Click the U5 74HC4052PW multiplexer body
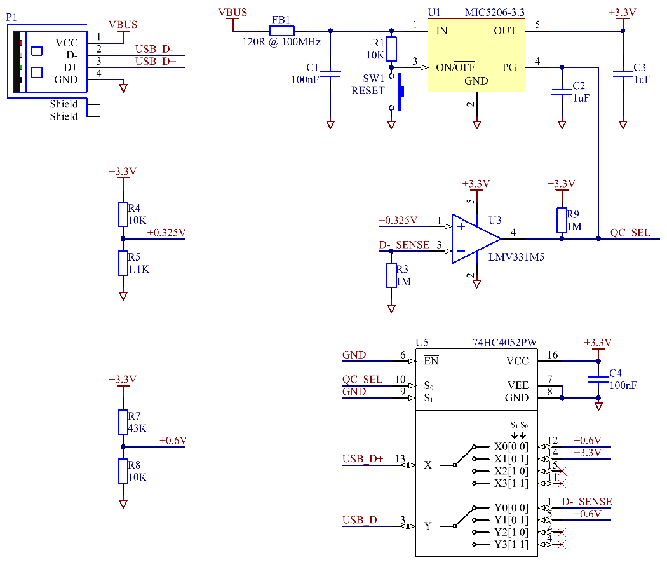The image size is (667, 562). coord(476,453)
